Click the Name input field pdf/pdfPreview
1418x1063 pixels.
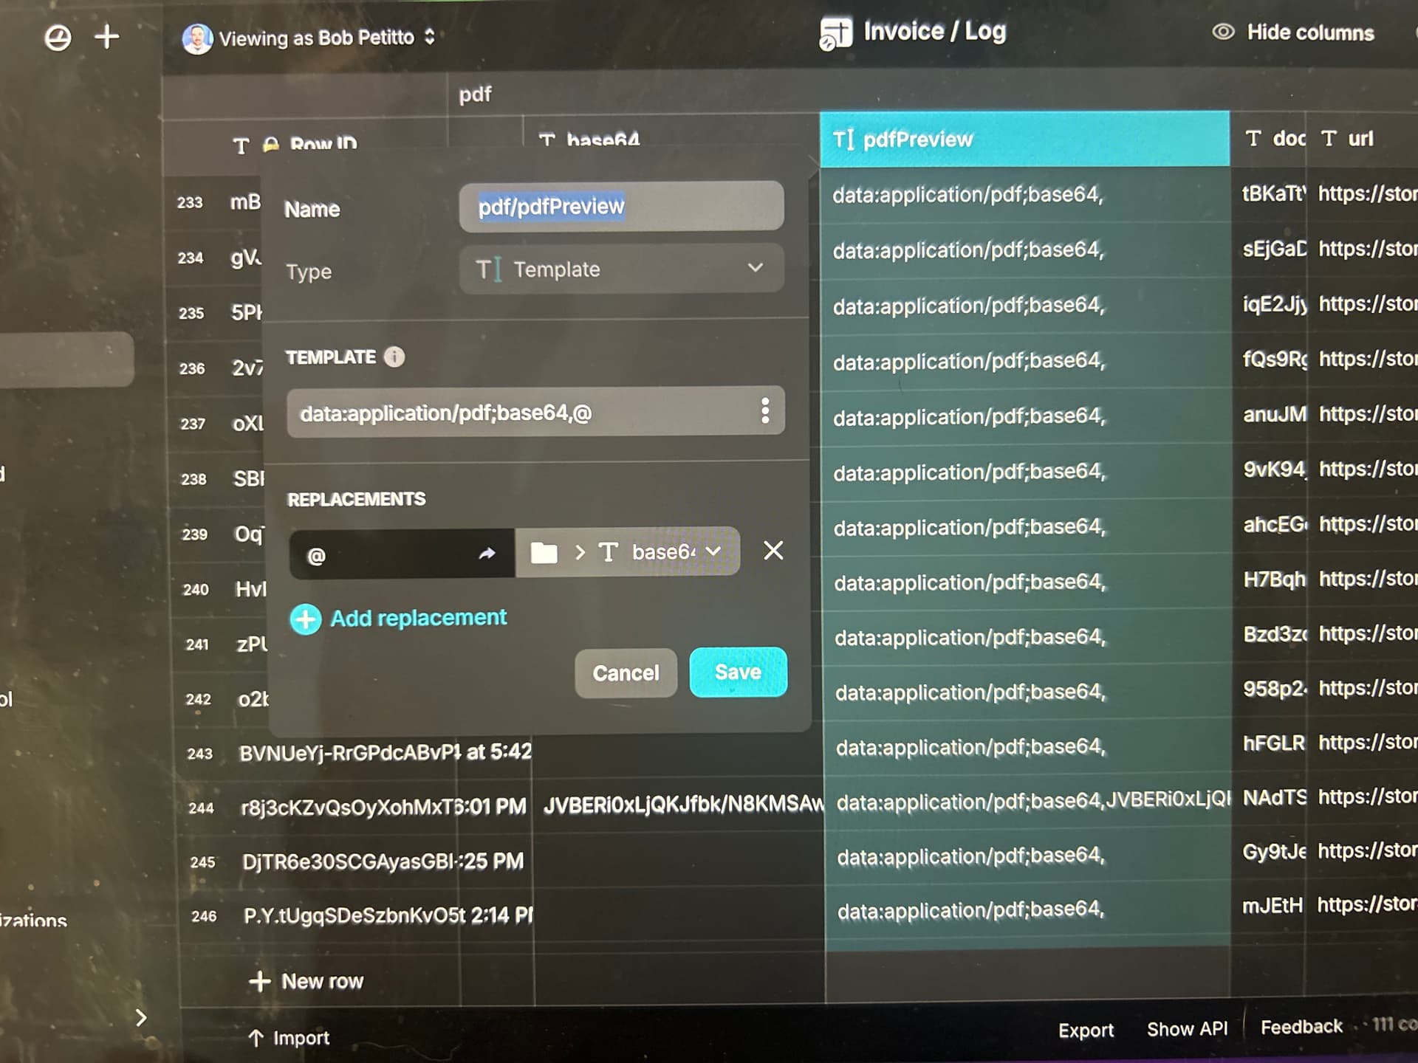coord(620,207)
